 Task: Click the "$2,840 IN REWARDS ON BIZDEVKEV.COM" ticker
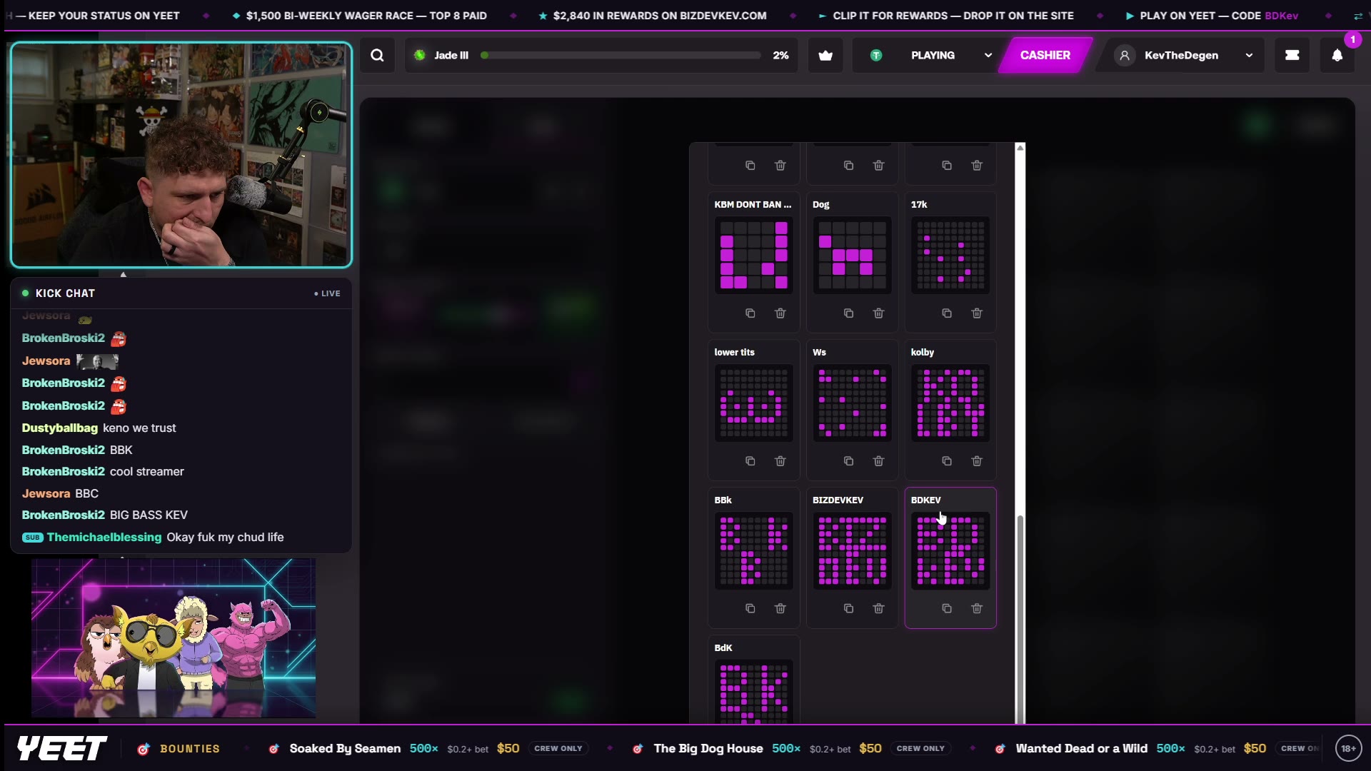[x=660, y=16]
